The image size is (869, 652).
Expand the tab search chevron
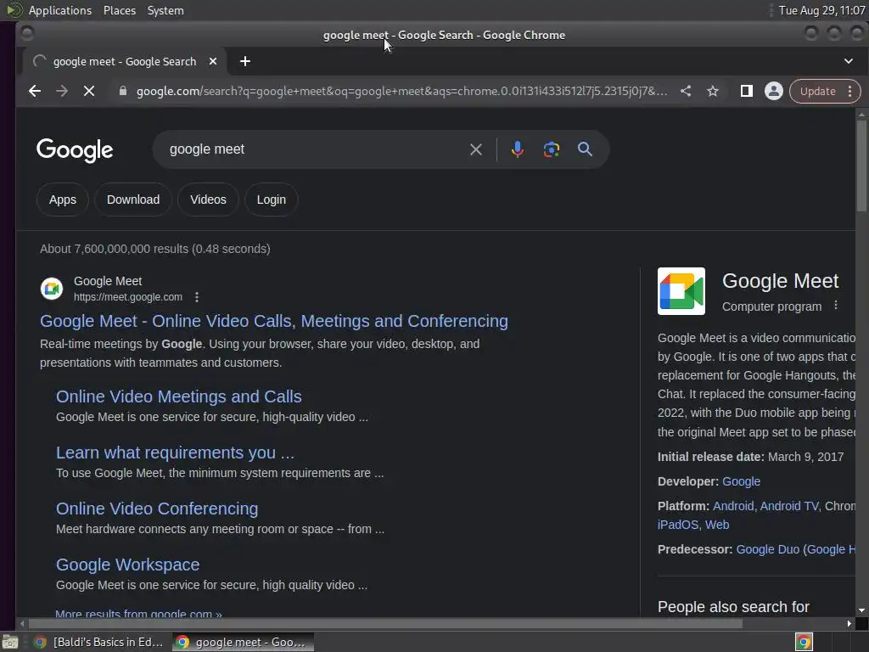[849, 61]
